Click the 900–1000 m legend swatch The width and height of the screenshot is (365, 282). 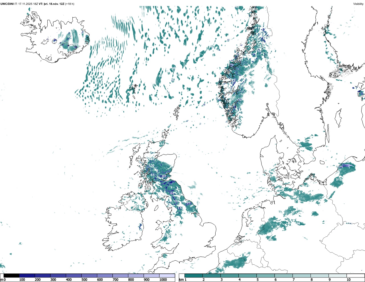click(x=151, y=276)
